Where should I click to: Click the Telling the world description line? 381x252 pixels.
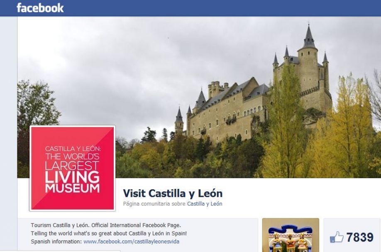point(109,234)
